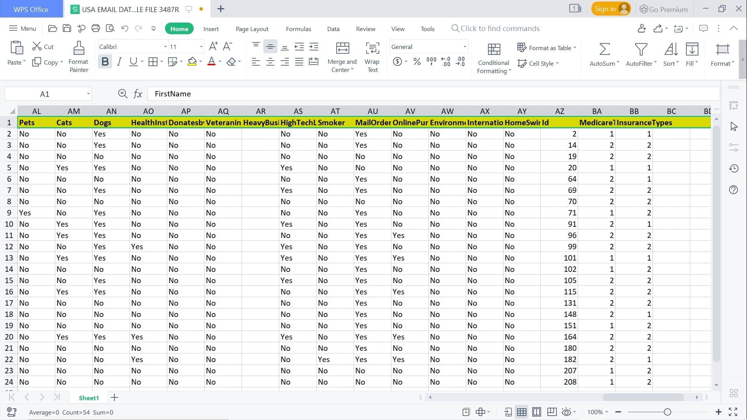This screenshot has height=420, width=747.
Task: Open the General number format dropdown
Action: [465, 46]
